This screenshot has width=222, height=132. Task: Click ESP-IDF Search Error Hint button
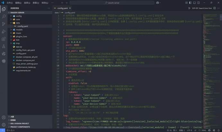coord(202,8)
